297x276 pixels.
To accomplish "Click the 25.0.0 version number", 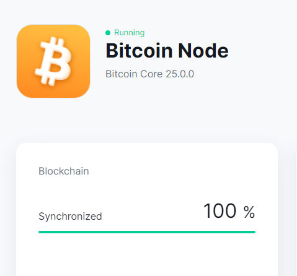I will tap(180, 74).
